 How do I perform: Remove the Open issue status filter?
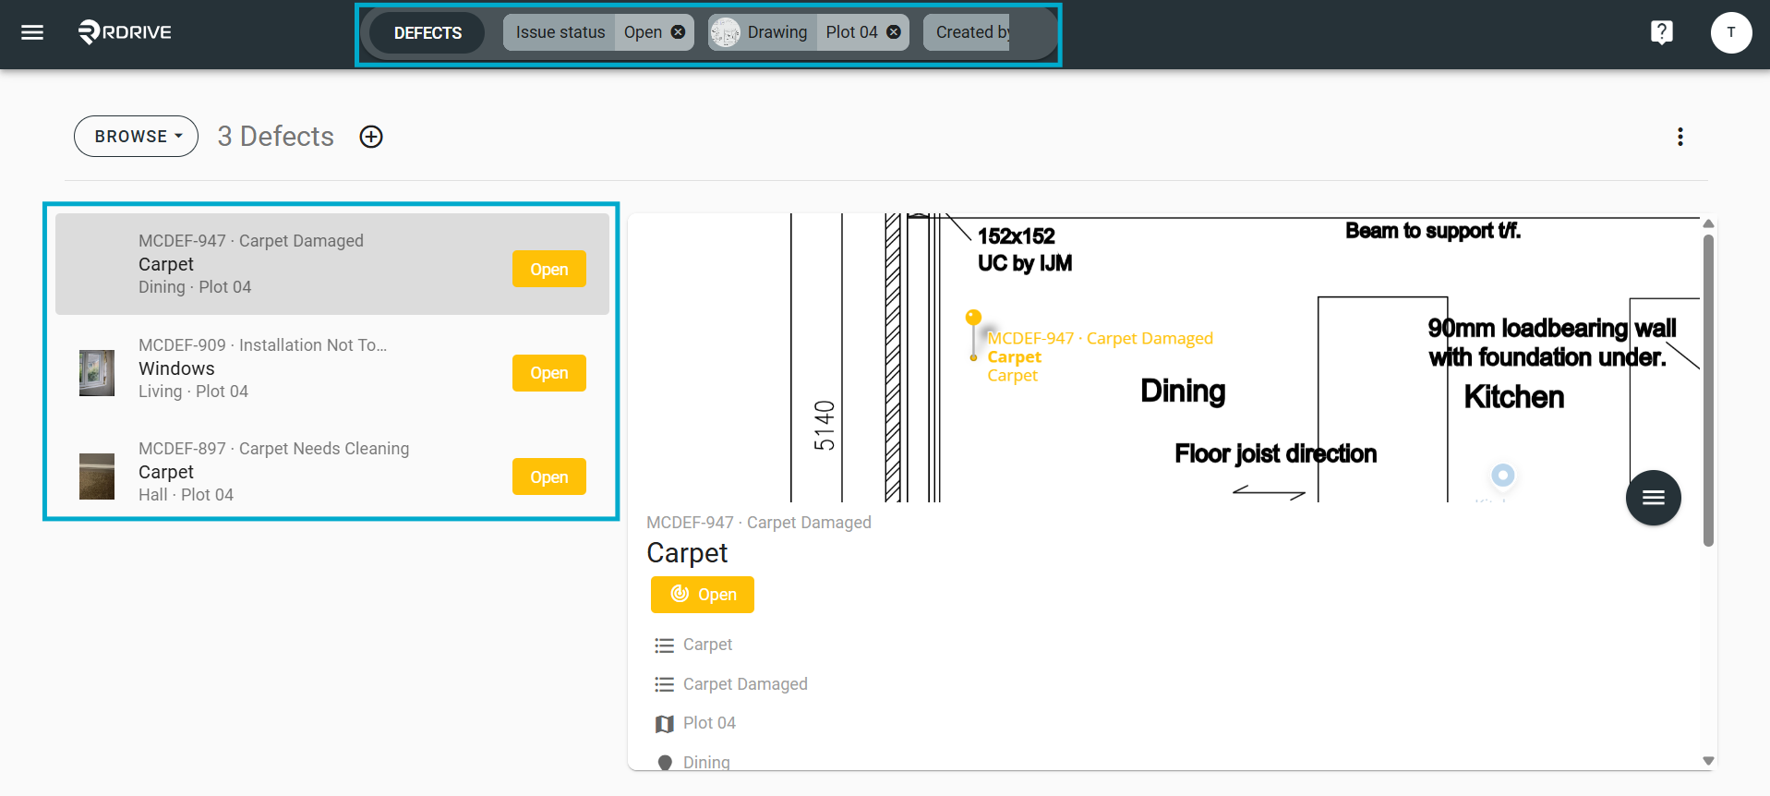click(679, 32)
